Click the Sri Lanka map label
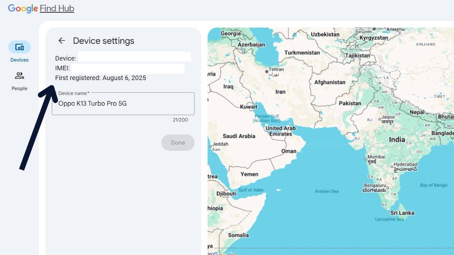 [402, 213]
